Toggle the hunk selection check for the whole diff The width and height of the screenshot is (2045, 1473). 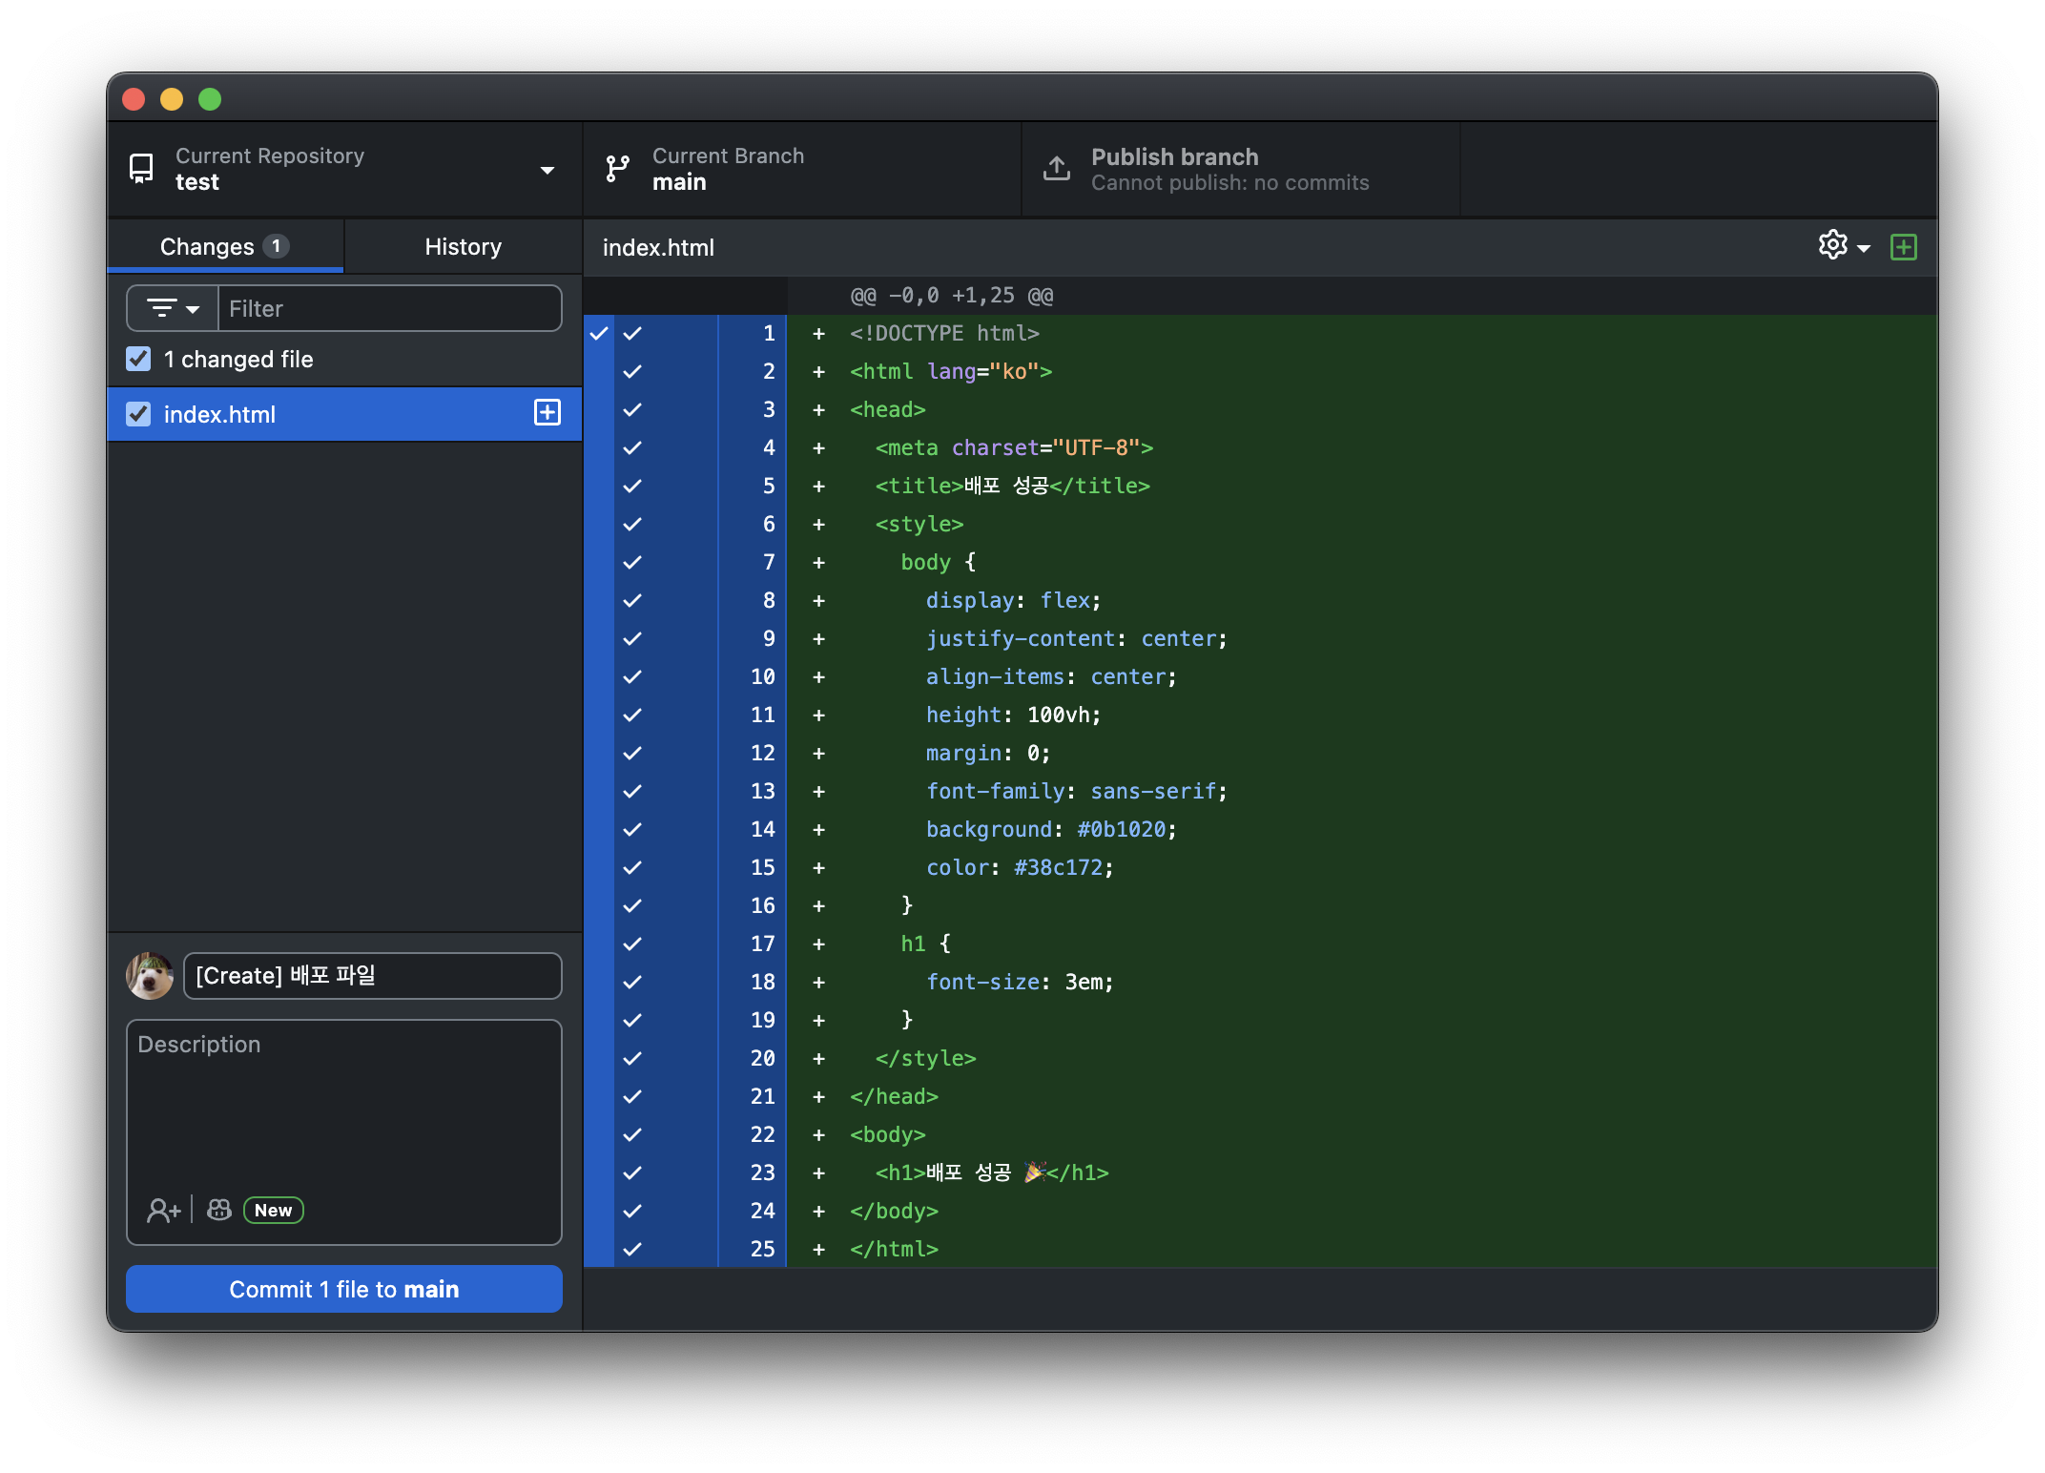point(599,333)
